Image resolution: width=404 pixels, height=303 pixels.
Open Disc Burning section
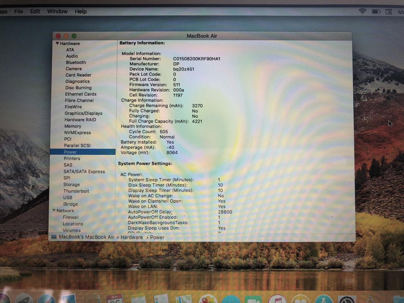[x=78, y=88]
